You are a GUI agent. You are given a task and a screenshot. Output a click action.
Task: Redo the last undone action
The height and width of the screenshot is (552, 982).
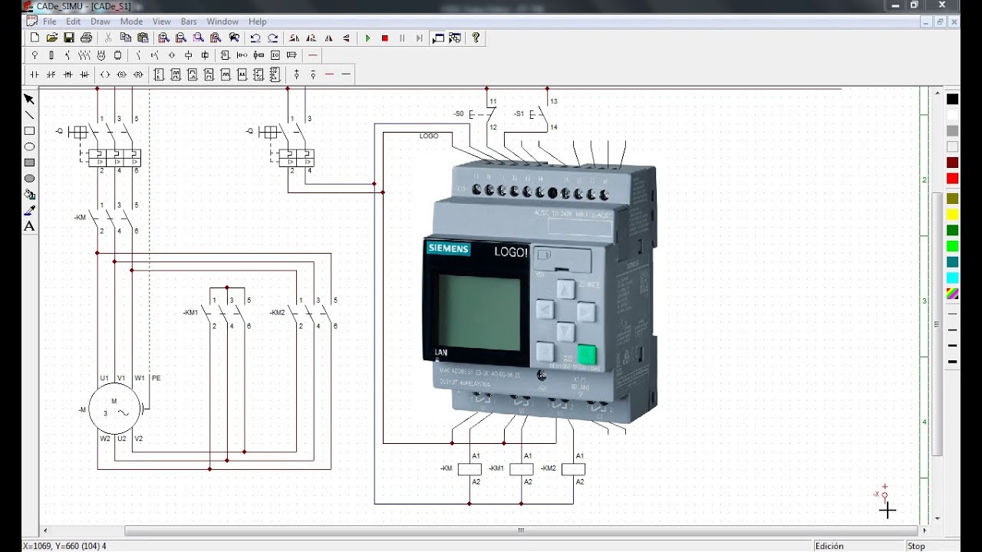click(272, 38)
